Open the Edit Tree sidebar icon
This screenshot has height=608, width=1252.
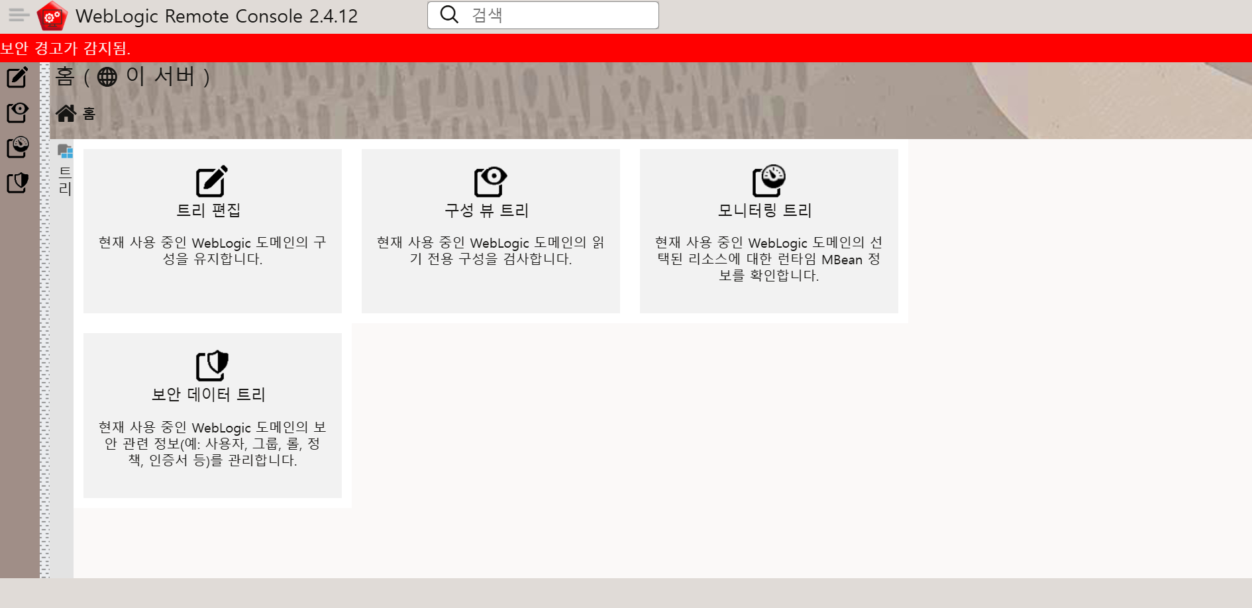[x=17, y=77]
